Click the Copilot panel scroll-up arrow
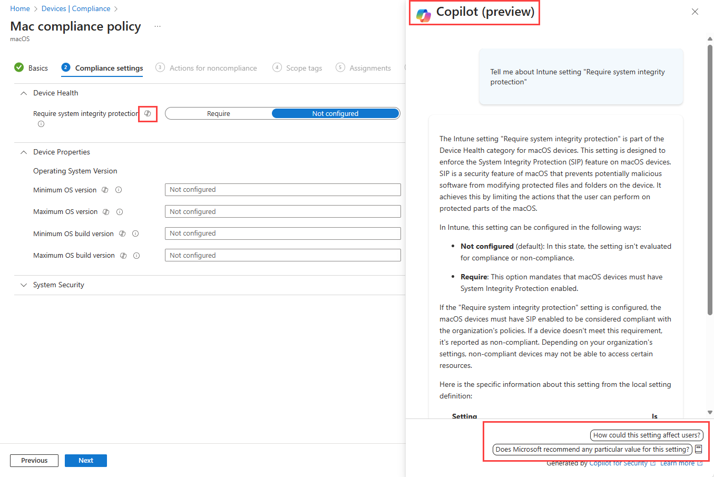The image size is (714, 477). coord(710,38)
